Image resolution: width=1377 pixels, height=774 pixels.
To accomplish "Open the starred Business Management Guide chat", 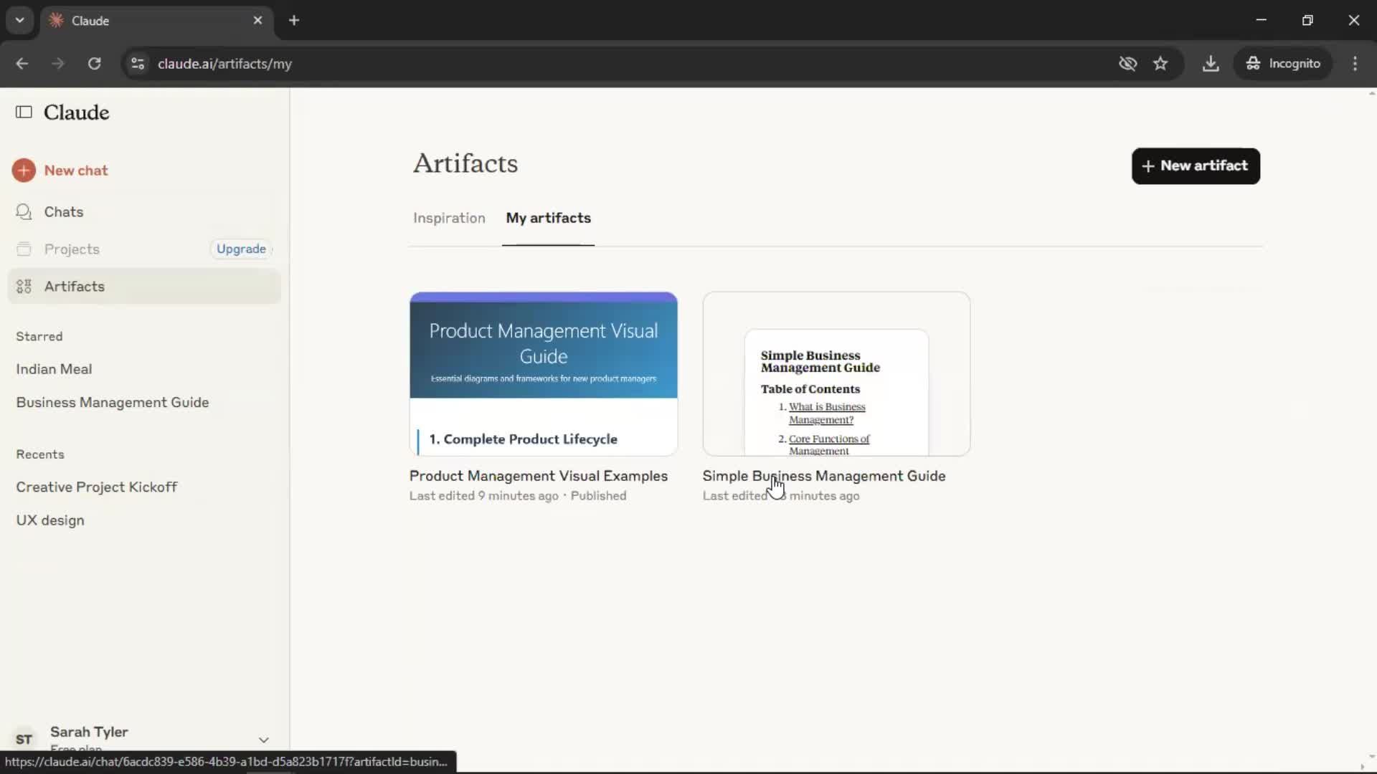I will tap(113, 403).
